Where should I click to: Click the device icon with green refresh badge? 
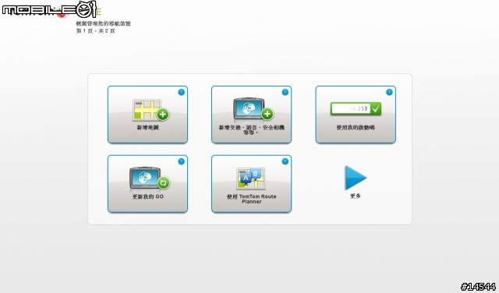click(150, 178)
